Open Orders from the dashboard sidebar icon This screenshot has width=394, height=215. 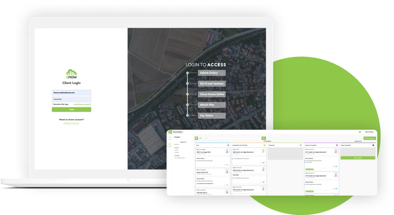point(170,138)
